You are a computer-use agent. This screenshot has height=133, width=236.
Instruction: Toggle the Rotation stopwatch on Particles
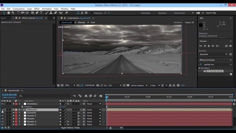[x=22, y=107]
